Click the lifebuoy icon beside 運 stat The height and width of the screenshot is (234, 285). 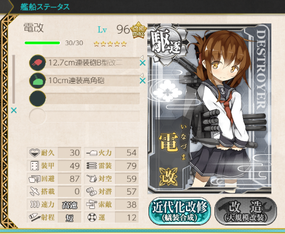92,217
